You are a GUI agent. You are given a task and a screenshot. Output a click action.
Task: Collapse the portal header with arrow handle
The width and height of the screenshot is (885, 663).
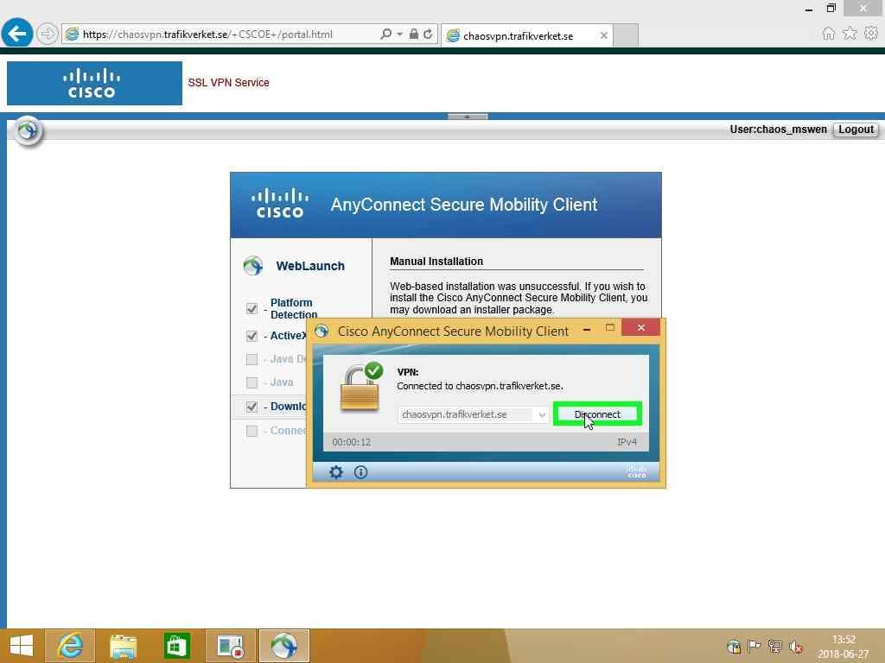(468, 117)
